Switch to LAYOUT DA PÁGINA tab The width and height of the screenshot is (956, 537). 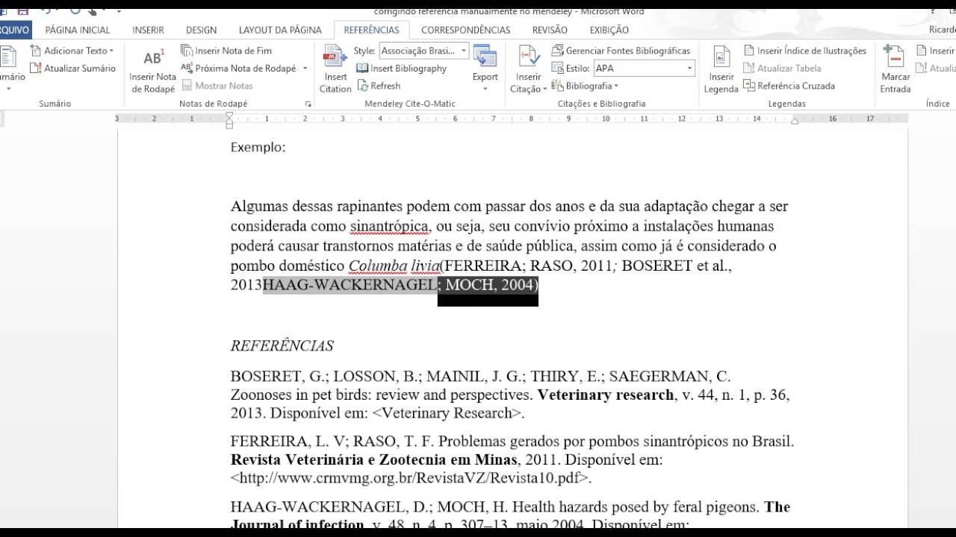pyautogui.click(x=280, y=30)
